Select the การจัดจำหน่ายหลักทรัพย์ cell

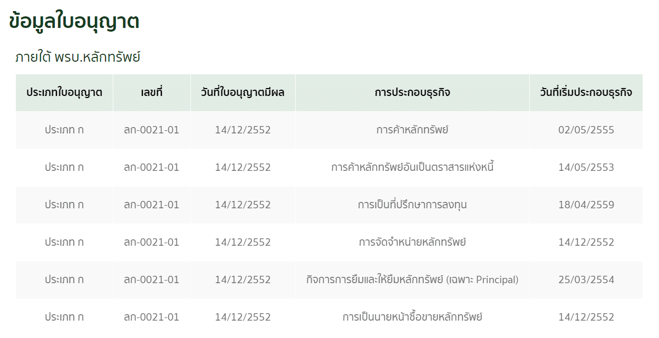pyautogui.click(x=412, y=242)
